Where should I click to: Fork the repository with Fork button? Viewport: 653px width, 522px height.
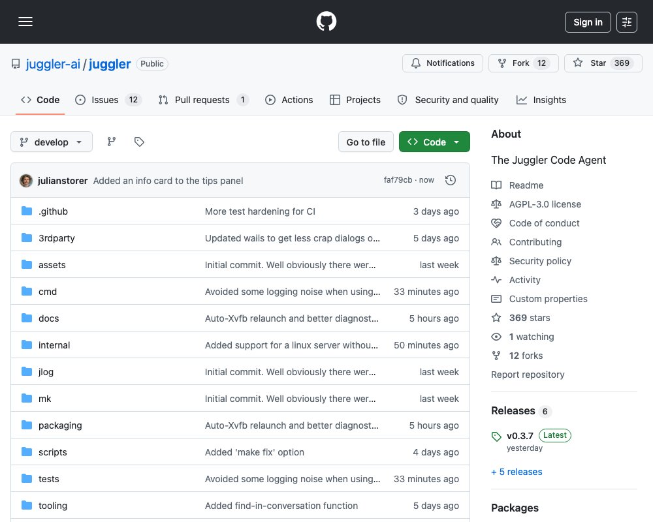click(x=523, y=63)
